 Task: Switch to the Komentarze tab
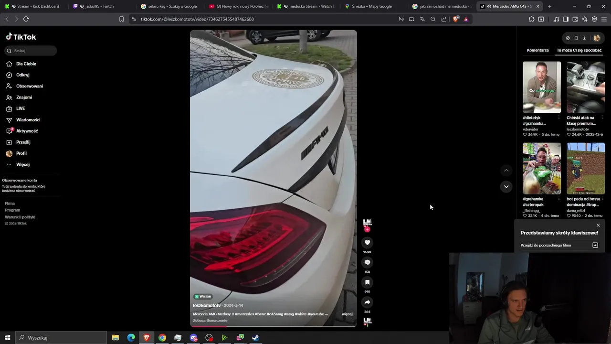pos(537,50)
